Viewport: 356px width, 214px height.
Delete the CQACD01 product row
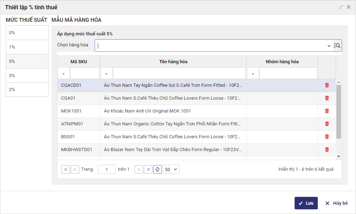(327, 85)
